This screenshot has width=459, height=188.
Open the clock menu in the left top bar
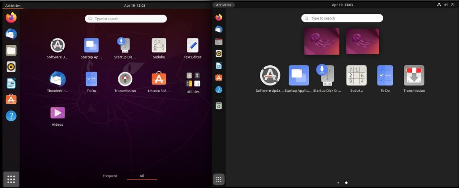[134, 5]
